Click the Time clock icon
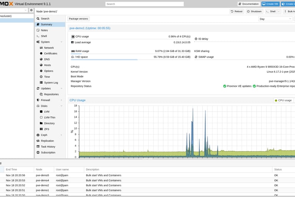The height and width of the screenshot is (197, 295). click(41, 77)
